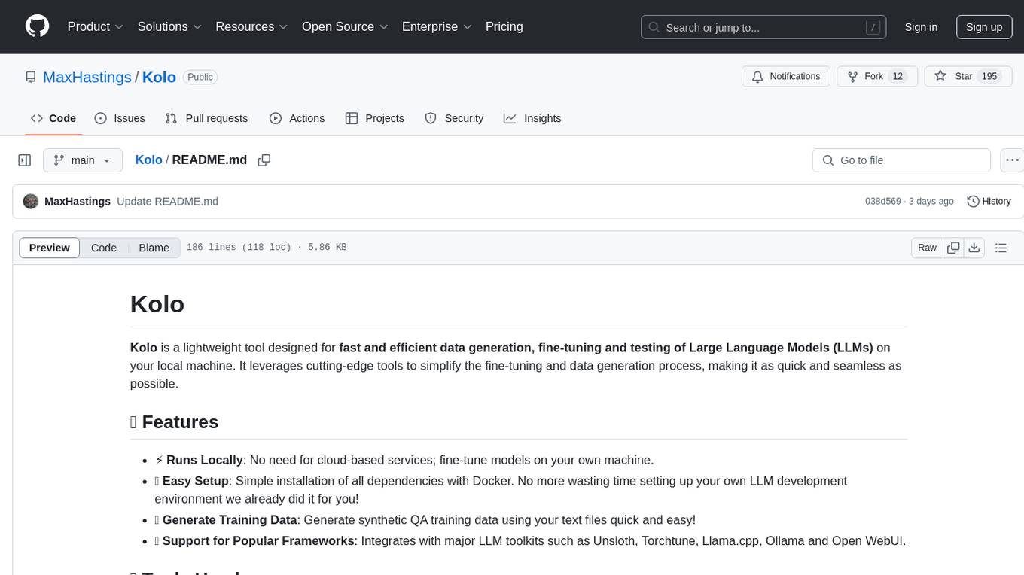Click the Features heading in README
1024x575 pixels.
174,421
